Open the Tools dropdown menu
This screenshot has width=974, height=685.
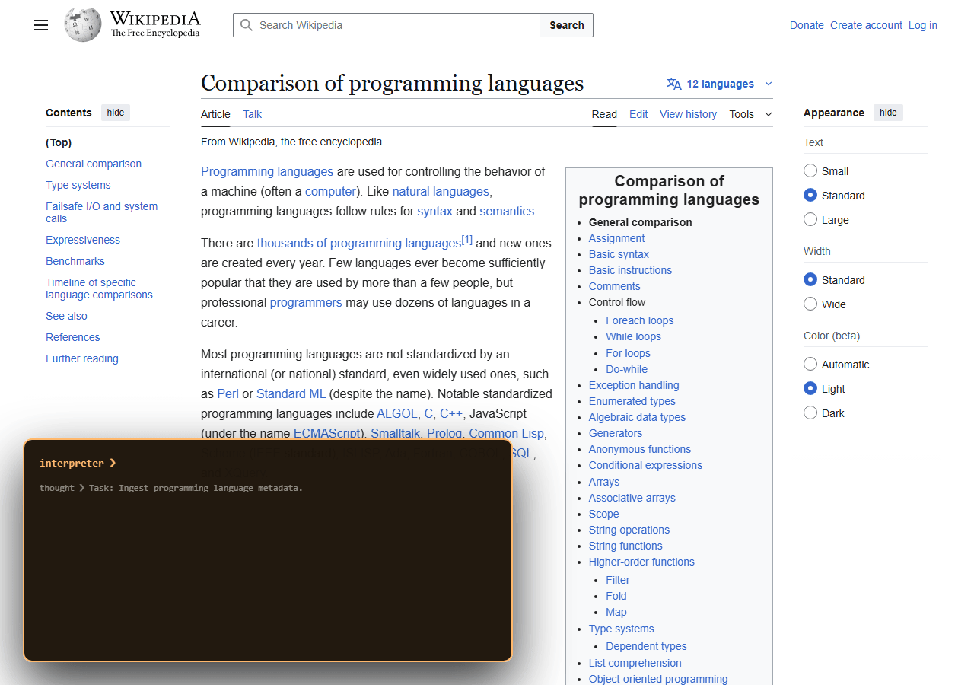[x=750, y=114]
